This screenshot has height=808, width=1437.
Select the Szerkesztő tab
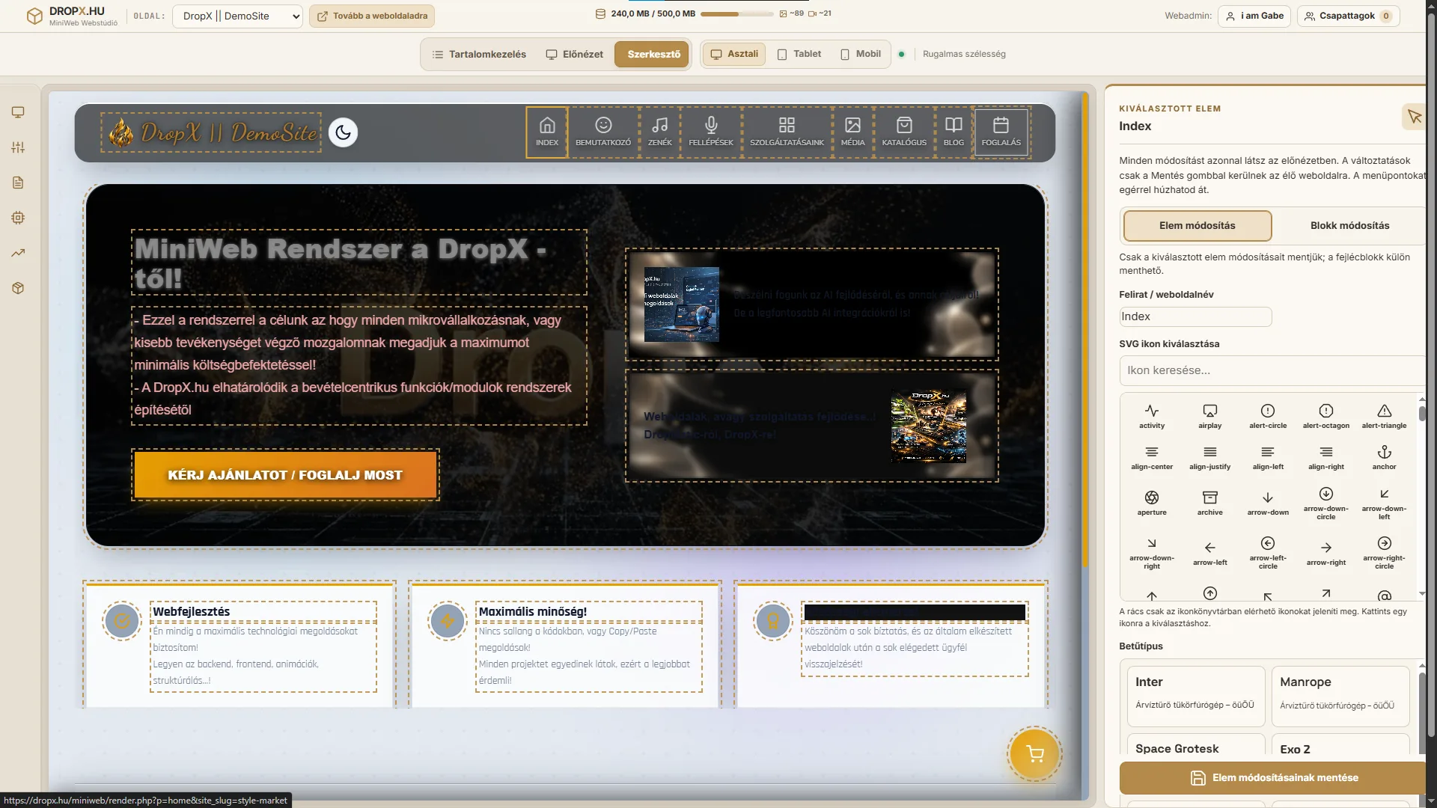coord(652,54)
